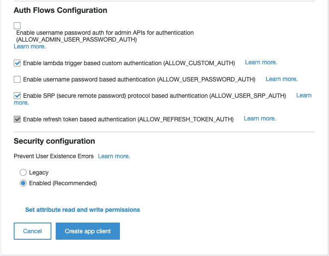The image size is (329, 256).
Task: Open Learn more beside ALLOW_CUSTOM_AUTH
Action: click(261, 63)
